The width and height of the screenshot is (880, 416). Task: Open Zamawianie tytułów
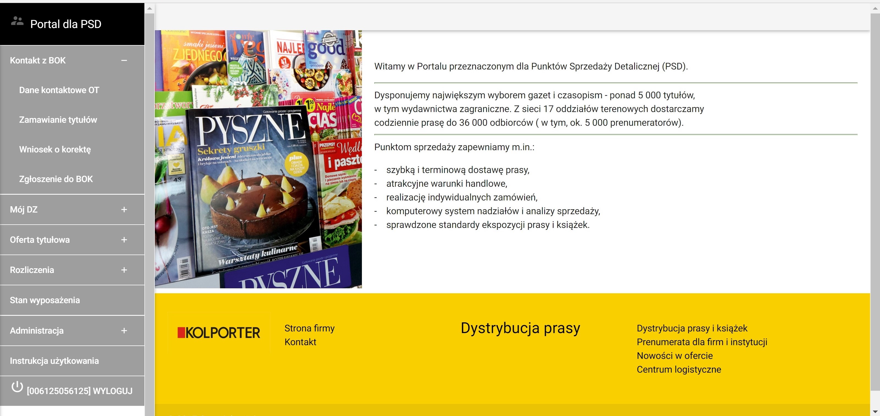pyautogui.click(x=58, y=120)
